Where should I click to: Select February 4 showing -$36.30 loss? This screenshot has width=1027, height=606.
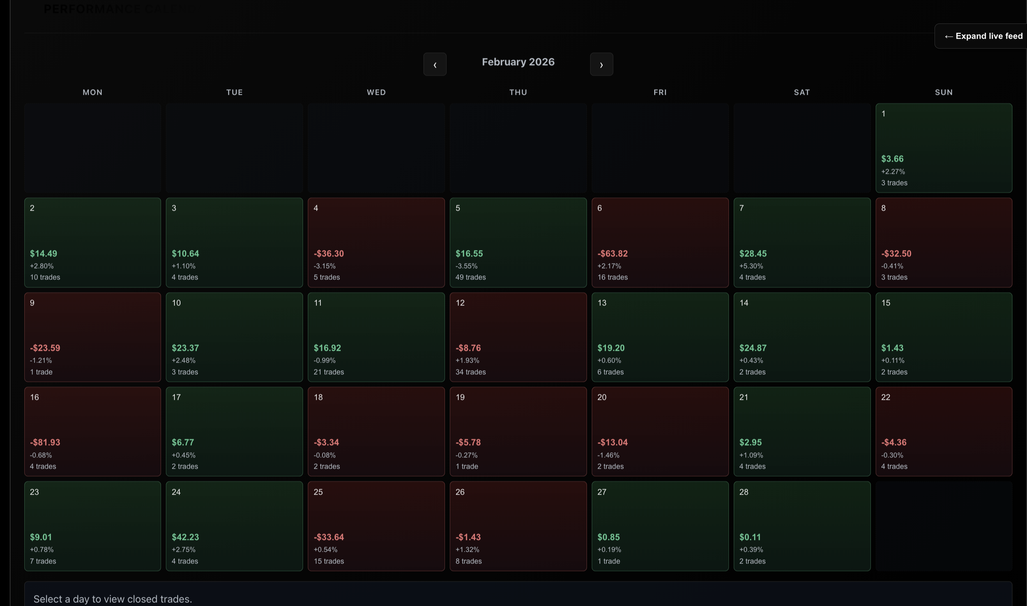coord(376,242)
